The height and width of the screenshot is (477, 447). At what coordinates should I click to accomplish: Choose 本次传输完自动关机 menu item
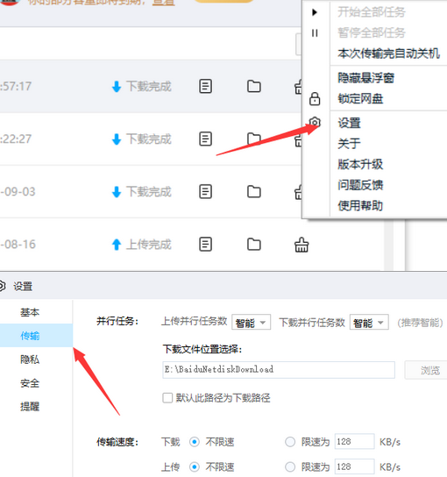(388, 53)
